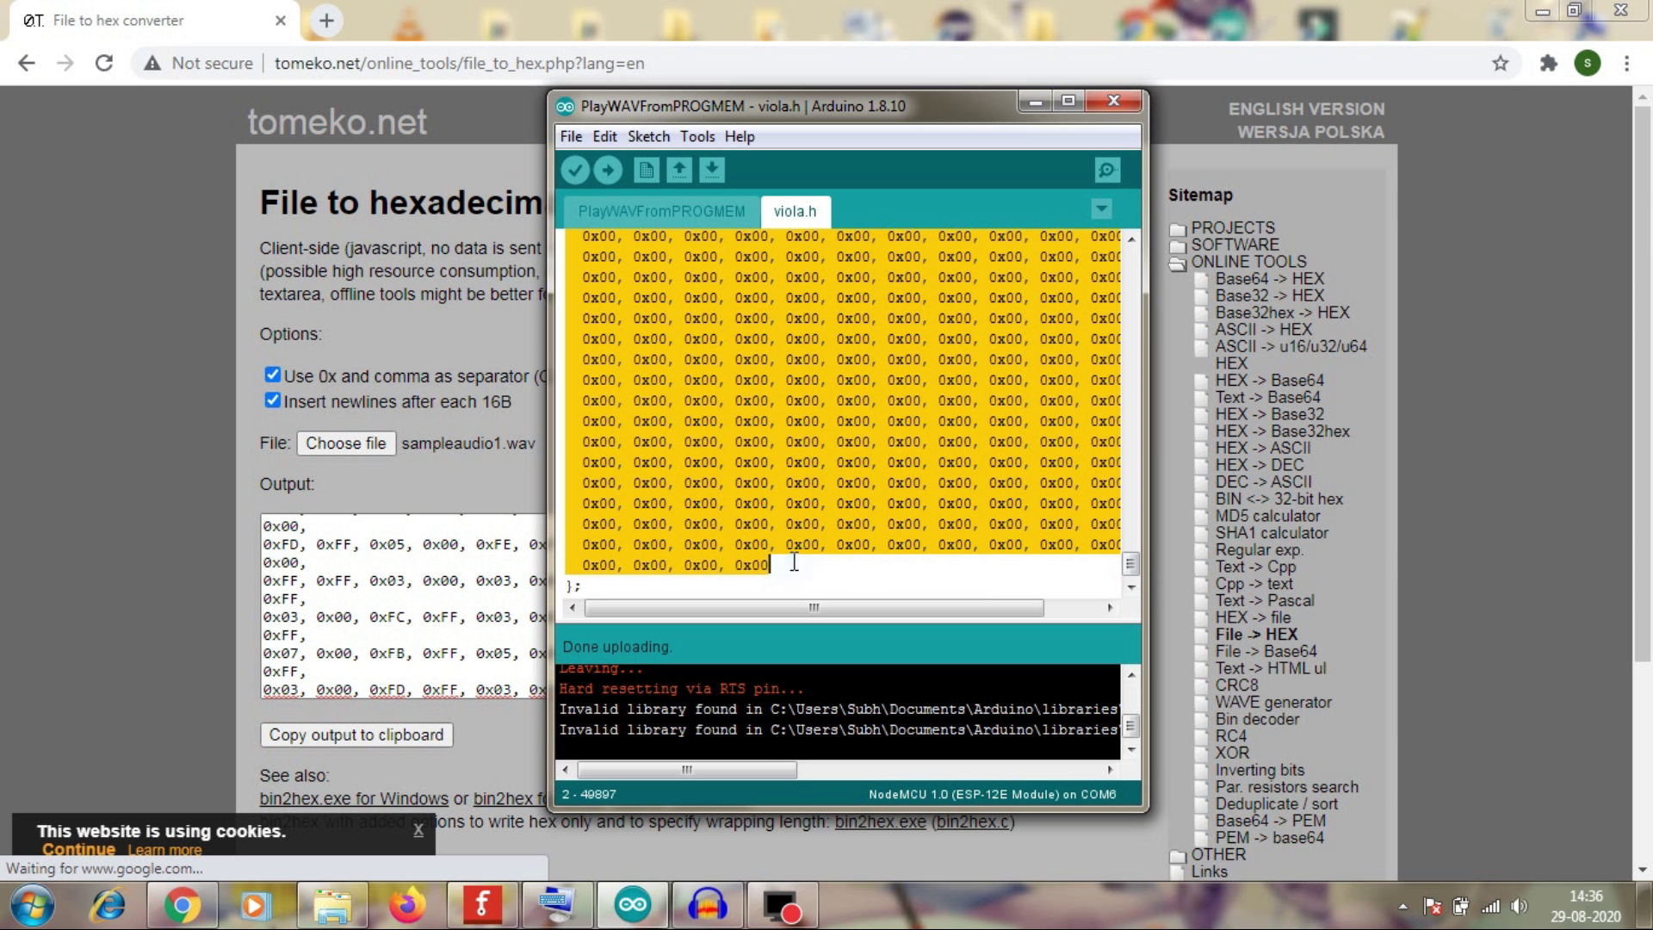This screenshot has height=930, width=1653.
Task: Click the Arduino Upload arrow button
Action: [x=608, y=170]
